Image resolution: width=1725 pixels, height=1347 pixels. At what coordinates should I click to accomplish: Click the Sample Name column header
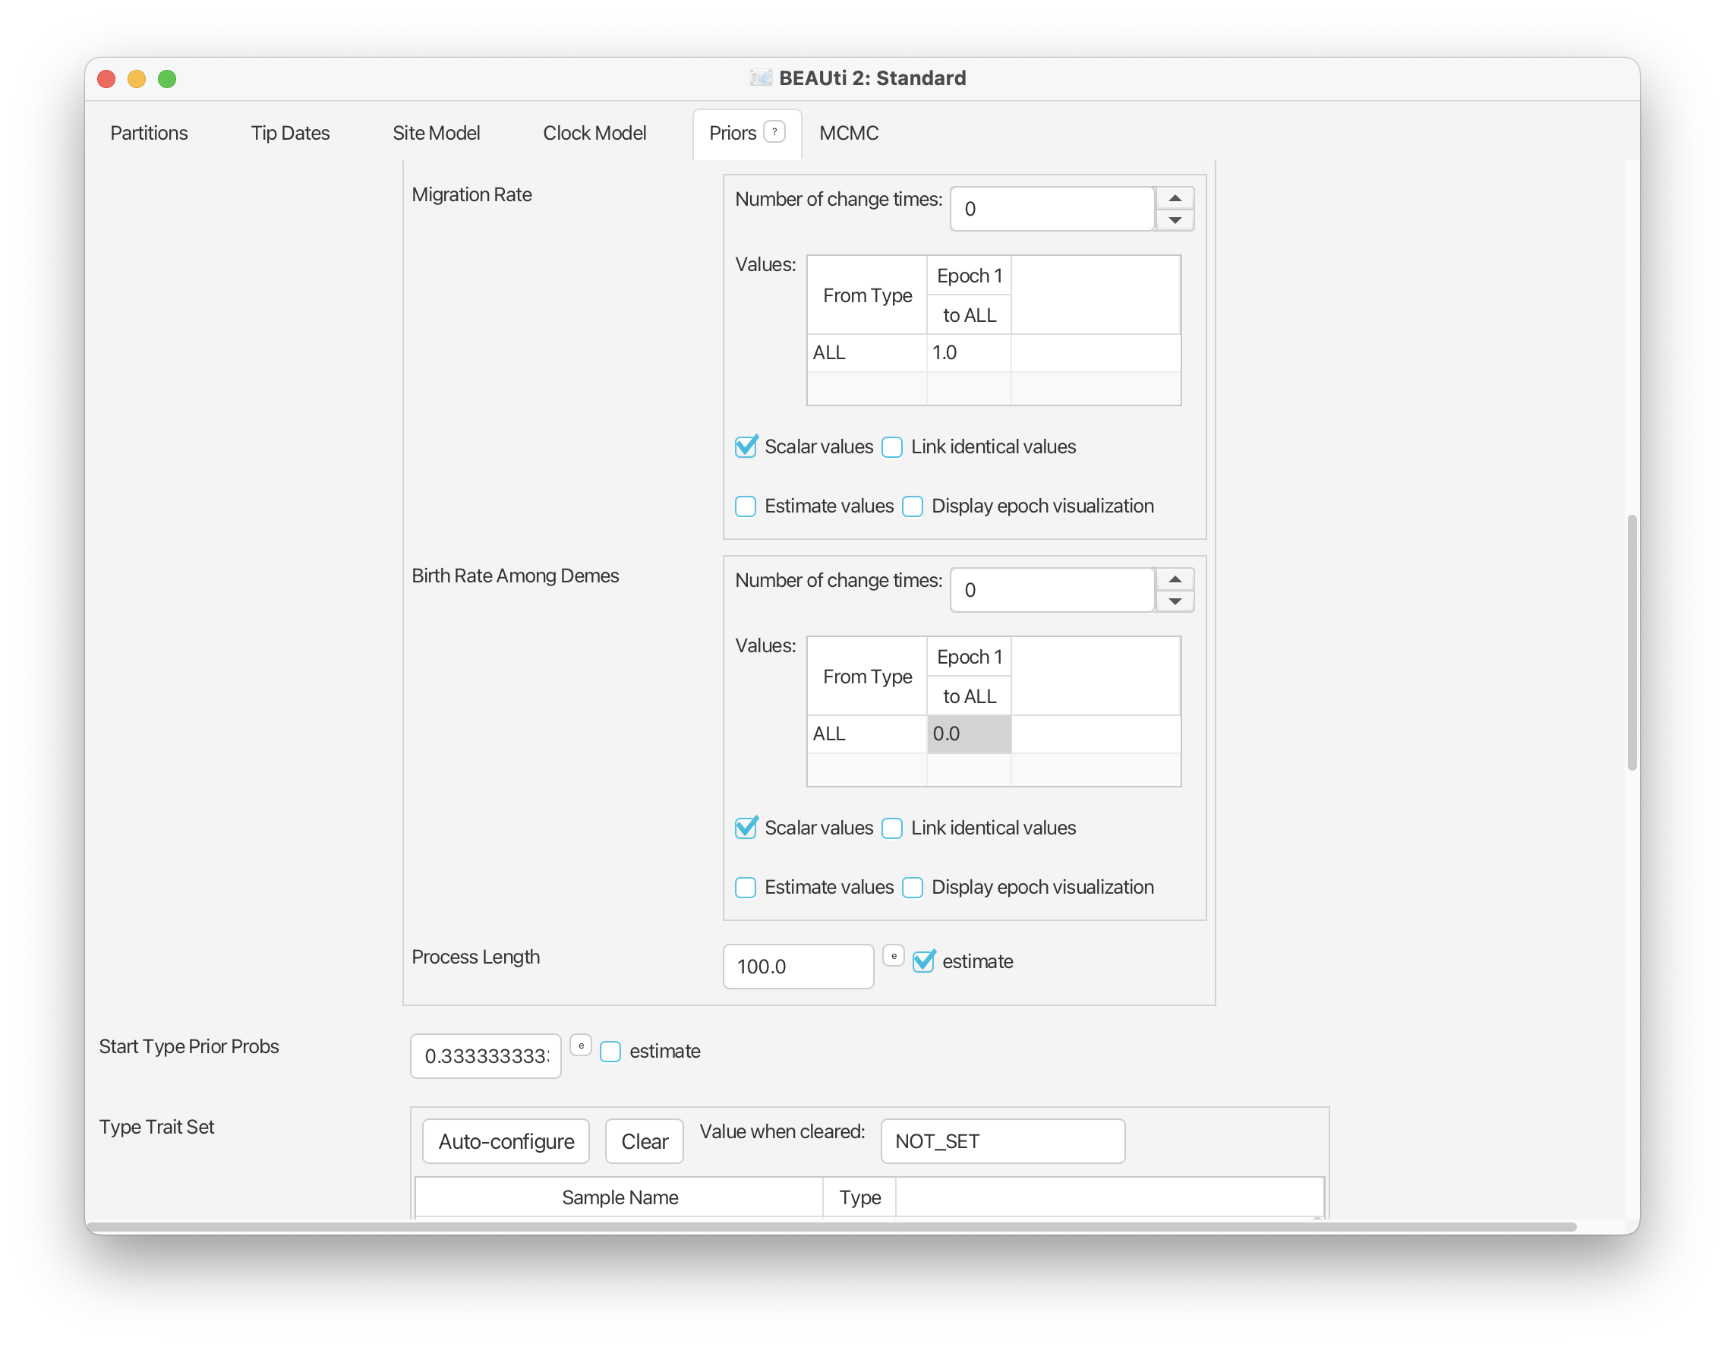620,1197
